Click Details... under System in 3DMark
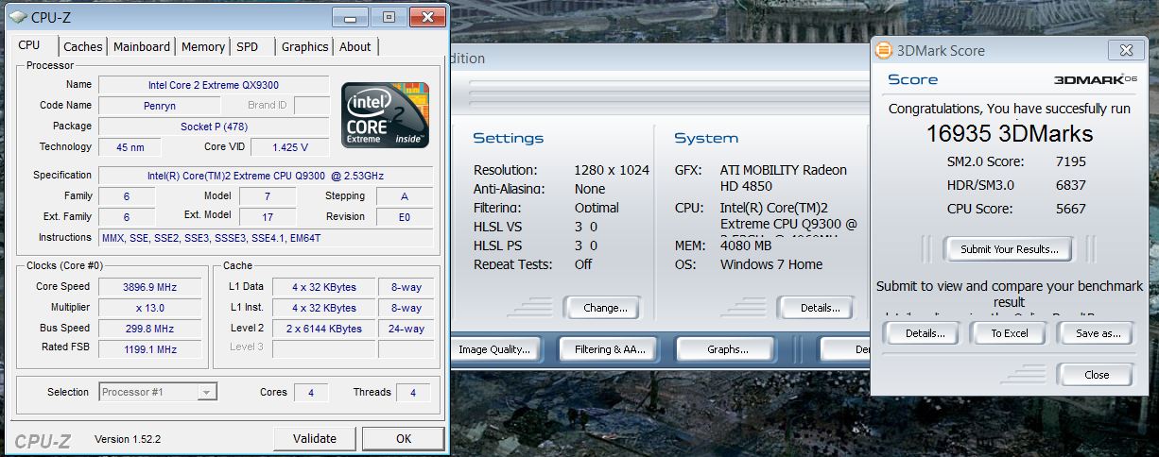Image resolution: width=1159 pixels, height=457 pixels. [x=821, y=308]
